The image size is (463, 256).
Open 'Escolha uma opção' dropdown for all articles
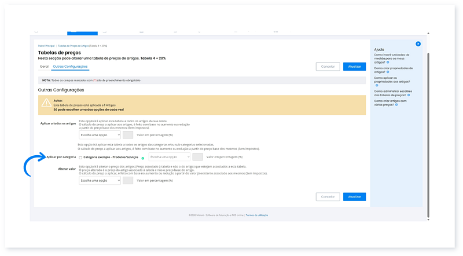[100, 135]
